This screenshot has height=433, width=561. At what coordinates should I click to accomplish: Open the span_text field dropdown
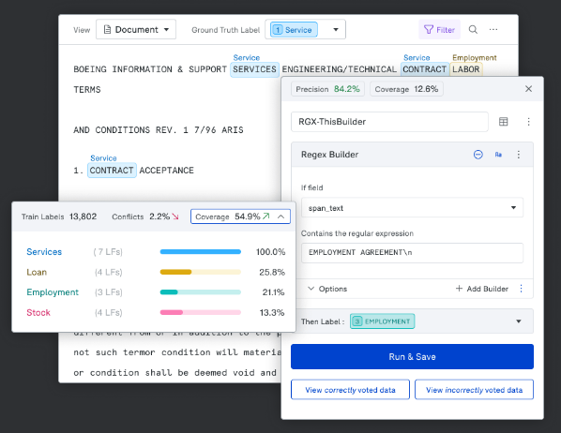412,208
